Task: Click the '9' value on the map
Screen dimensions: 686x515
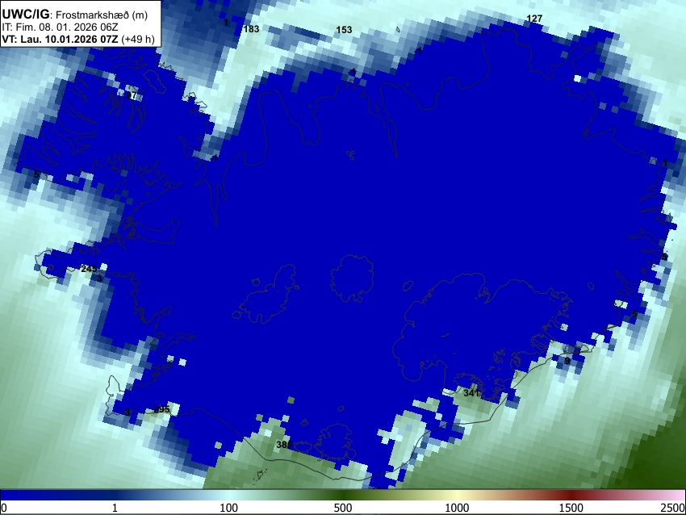Action: pos(567,361)
